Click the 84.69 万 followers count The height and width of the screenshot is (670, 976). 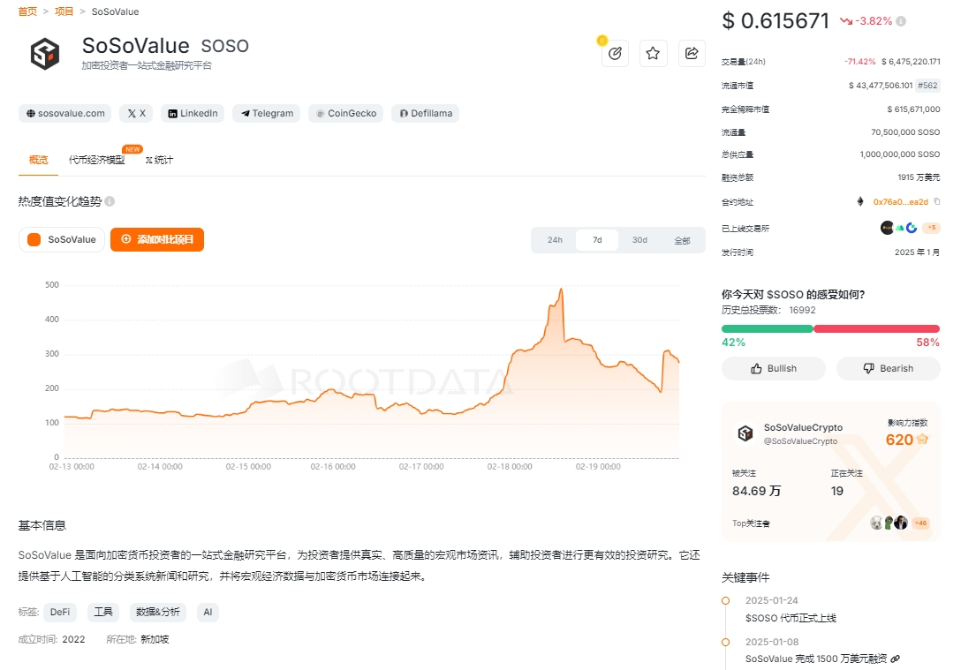[x=756, y=491]
